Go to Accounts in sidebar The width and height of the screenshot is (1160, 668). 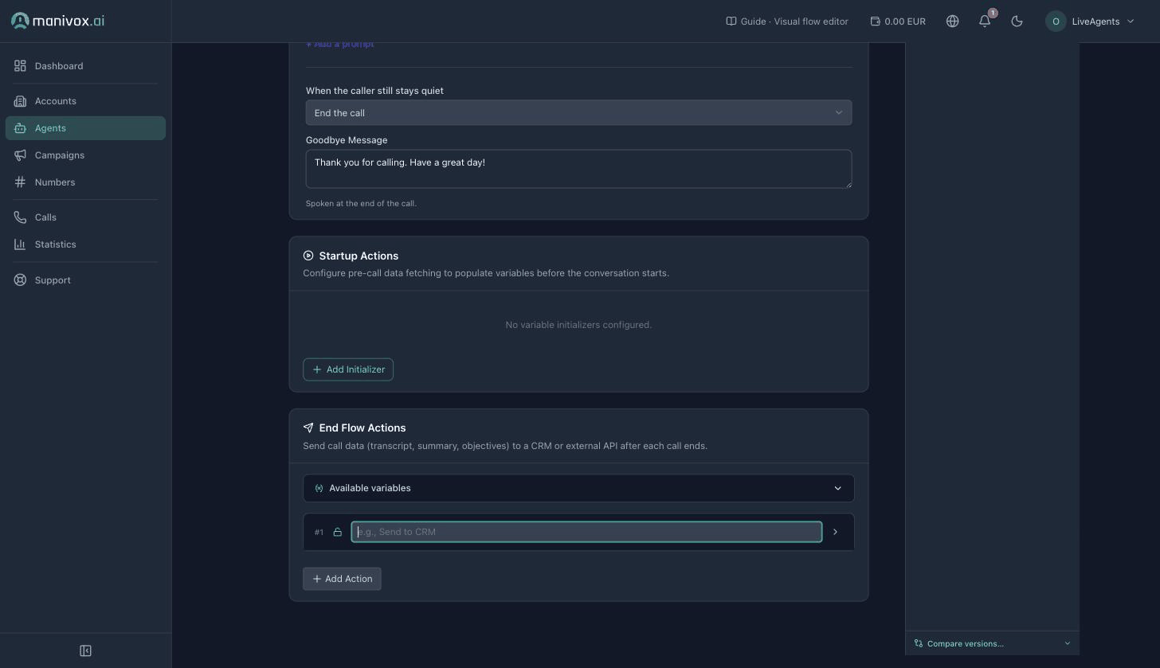(85, 101)
